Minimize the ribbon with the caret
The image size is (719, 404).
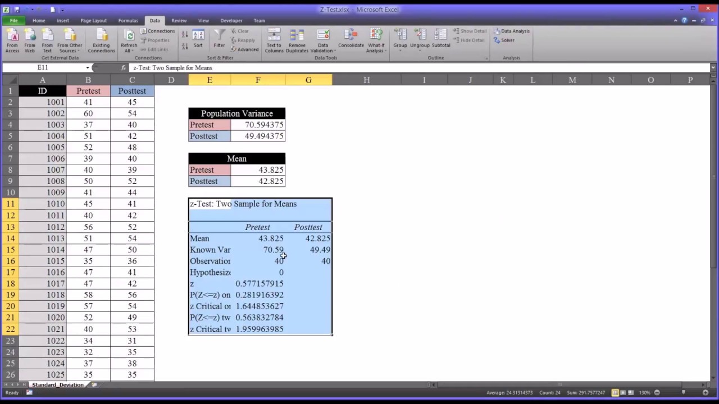(675, 21)
